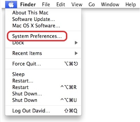140x122 pixels.
Task: Open System Preferences… from Apple menu
Action: pos(43,36)
